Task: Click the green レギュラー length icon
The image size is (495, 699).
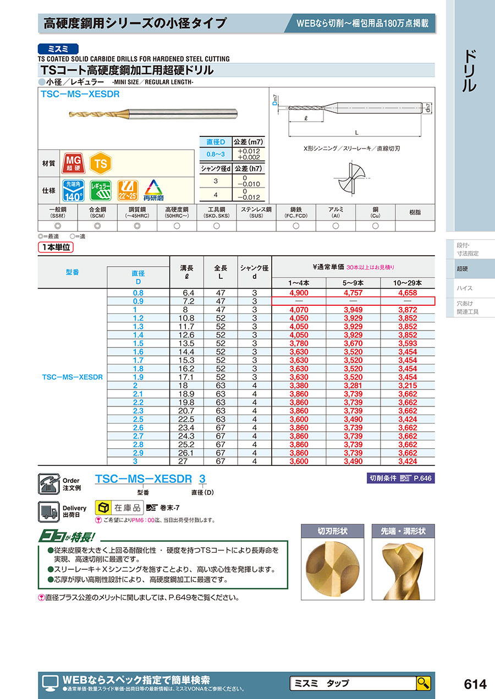Action: click(x=101, y=190)
